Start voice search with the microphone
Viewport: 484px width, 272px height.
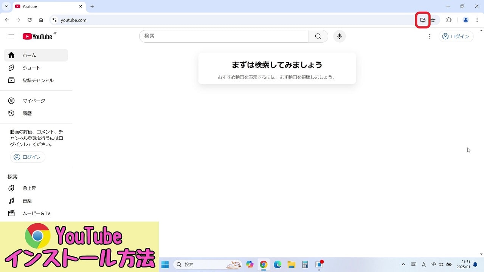click(x=340, y=36)
